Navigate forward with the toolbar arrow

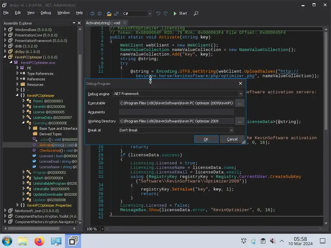tap(100, 14)
